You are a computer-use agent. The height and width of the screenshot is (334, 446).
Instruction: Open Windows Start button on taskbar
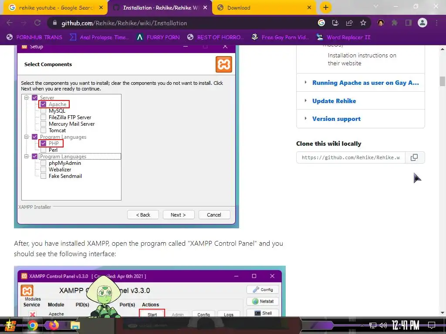10,325
